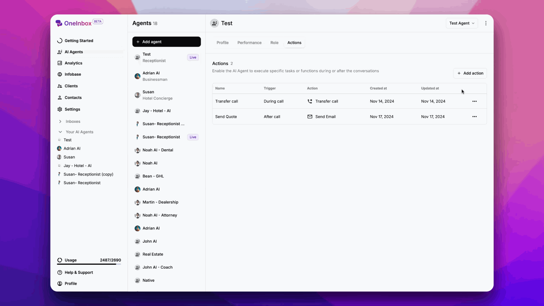Click the Add action button
The height and width of the screenshot is (306, 544).
pyautogui.click(x=470, y=73)
